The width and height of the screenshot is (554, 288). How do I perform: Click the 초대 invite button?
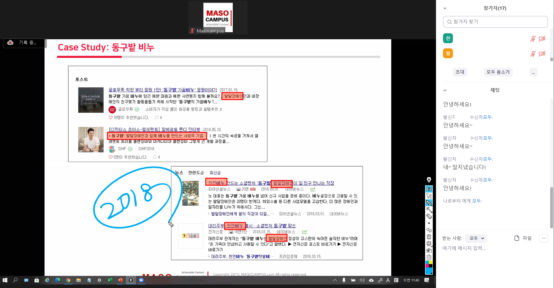[x=460, y=72]
